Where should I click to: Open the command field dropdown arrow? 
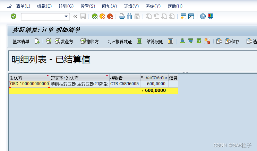[66, 16]
